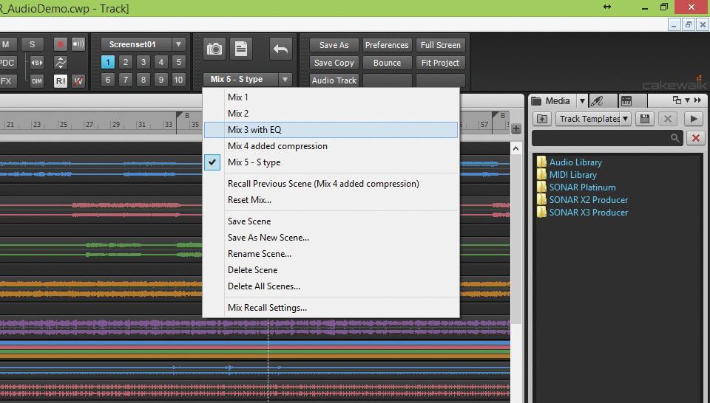The width and height of the screenshot is (710, 403).
Task: Click the camera snapshot icon
Action: pyautogui.click(x=214, y=49)
